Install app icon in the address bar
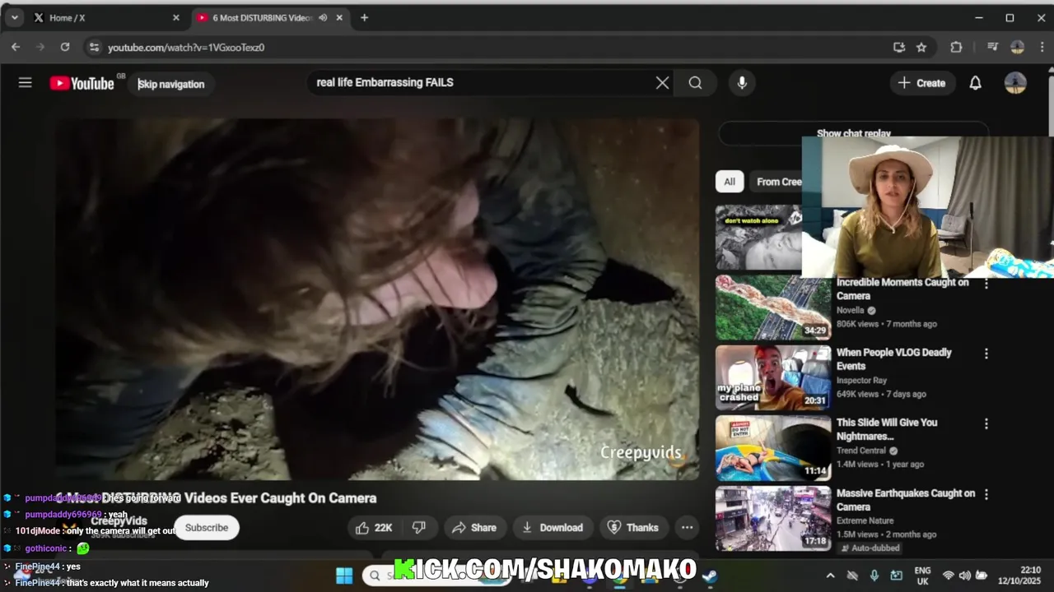The image size is (1054, 592). coord(899,47)
